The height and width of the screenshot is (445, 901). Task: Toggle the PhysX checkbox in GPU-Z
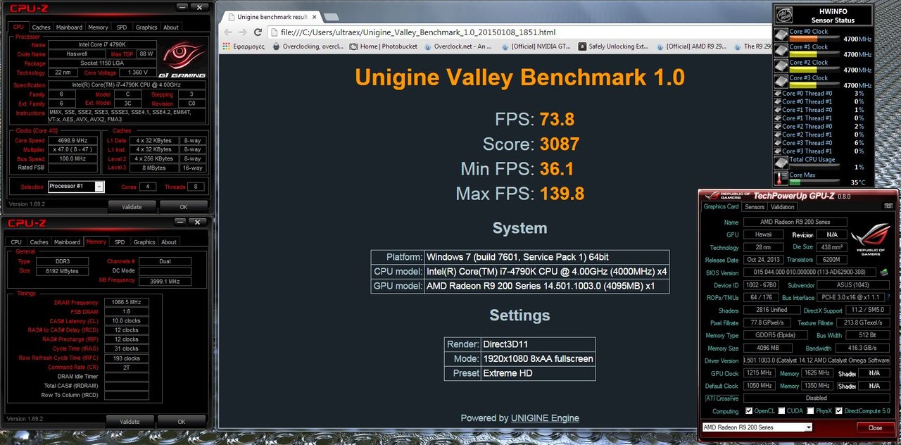pos(811,411)
